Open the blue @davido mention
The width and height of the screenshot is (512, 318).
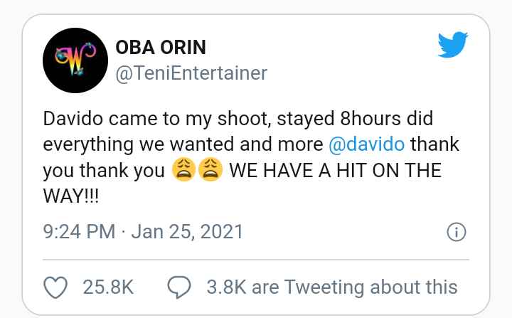click(x=367, y=144)
